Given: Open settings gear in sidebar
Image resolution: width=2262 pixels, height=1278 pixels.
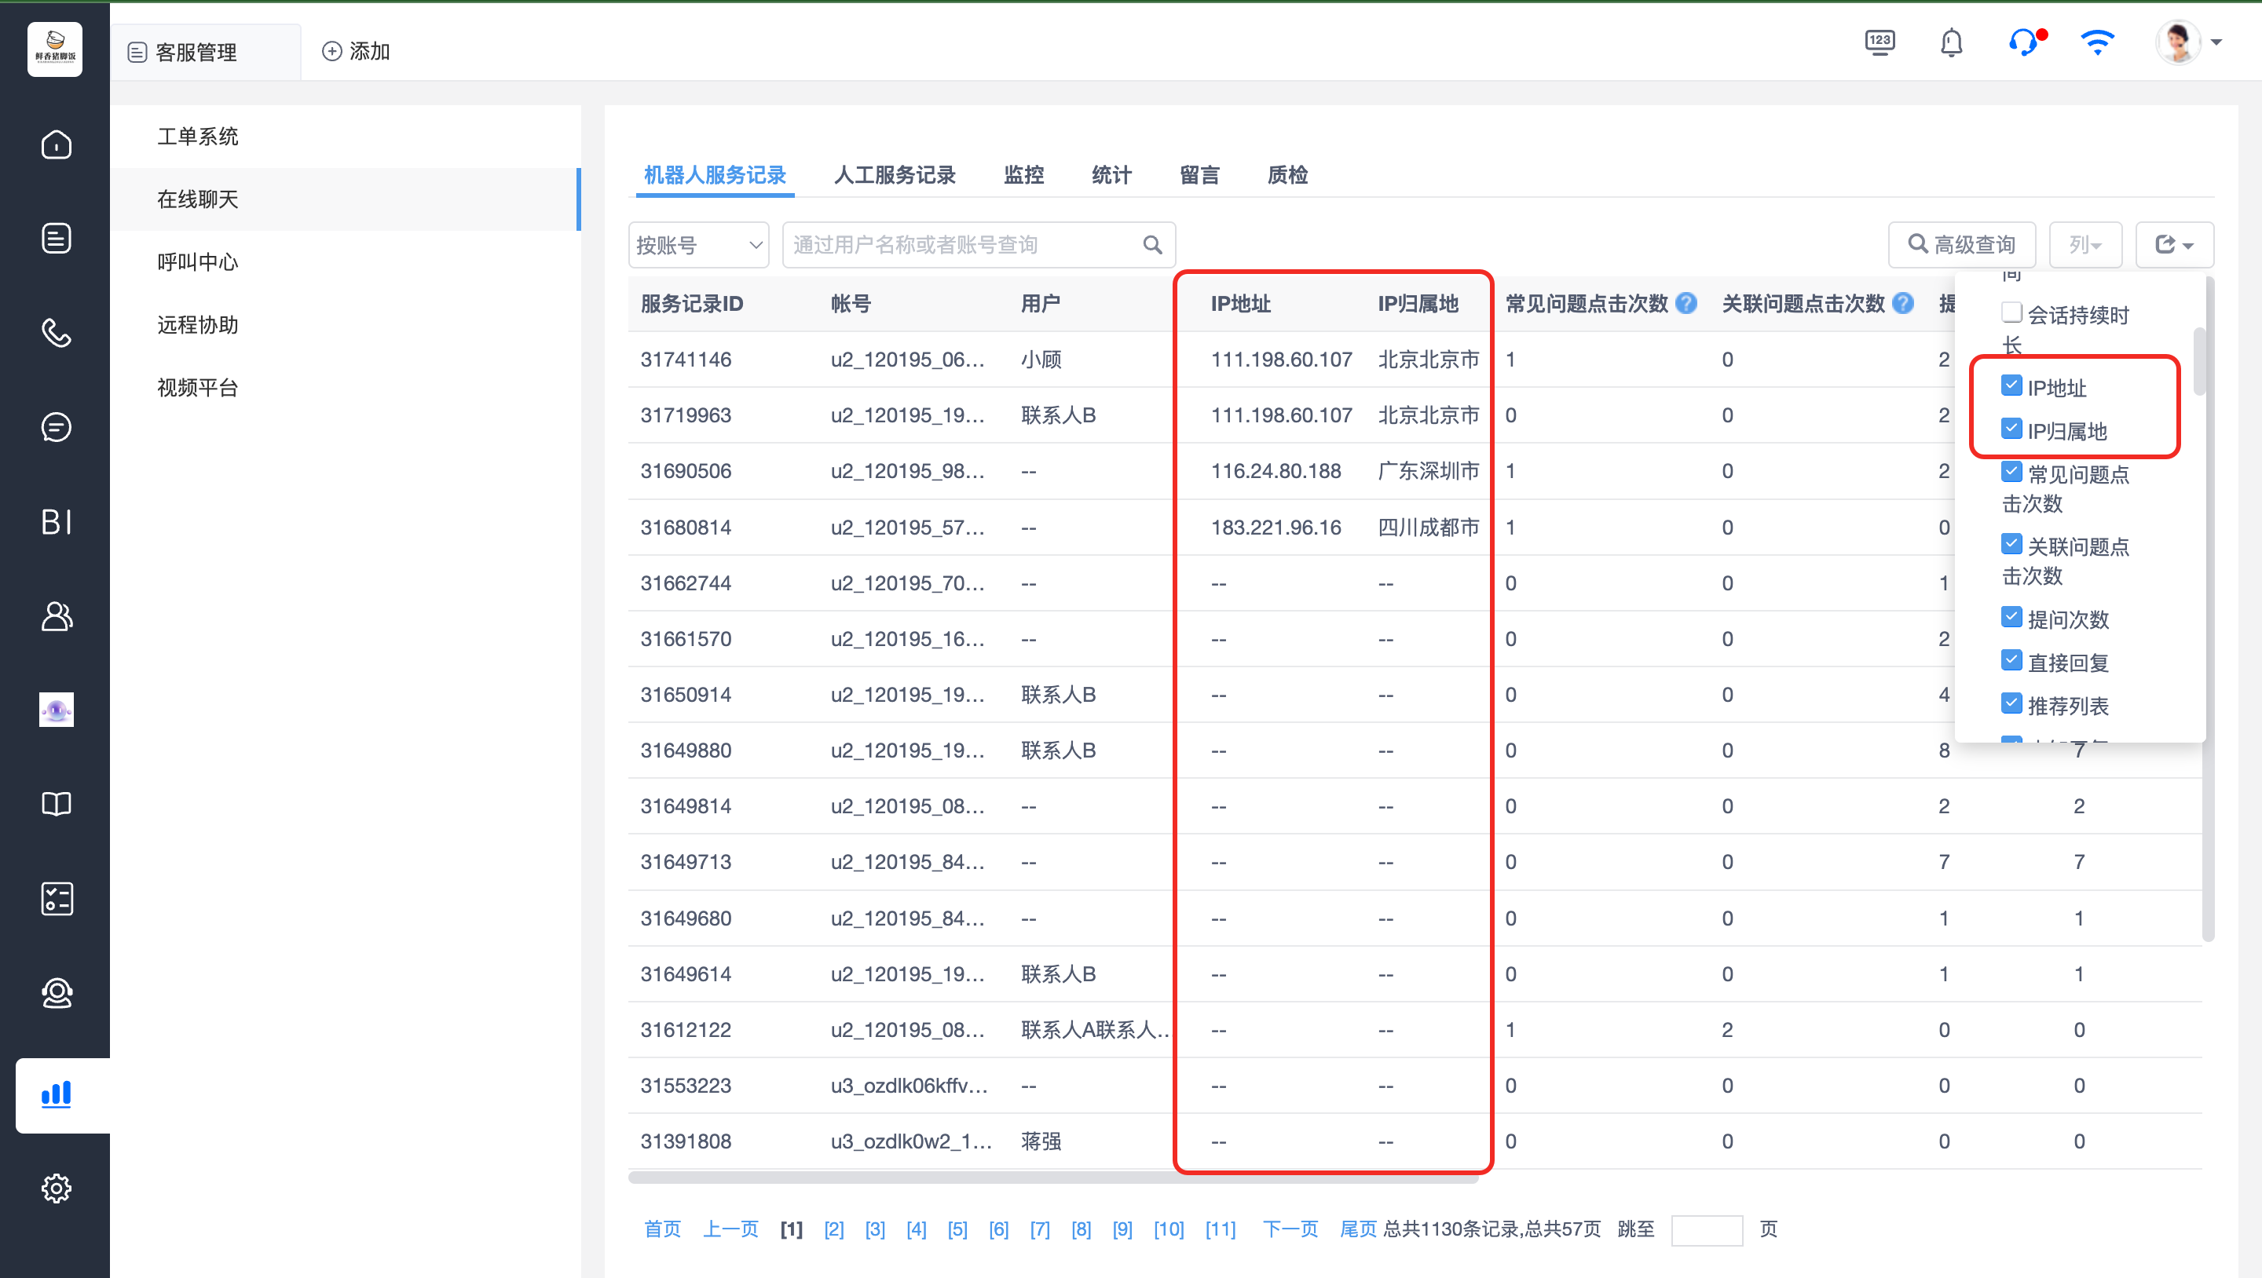Looking at the screenshot, I should [x=57, y=1188].
